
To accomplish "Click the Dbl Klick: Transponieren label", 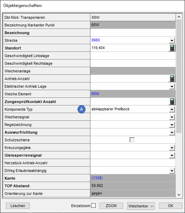I will click(x=25, y=17).
